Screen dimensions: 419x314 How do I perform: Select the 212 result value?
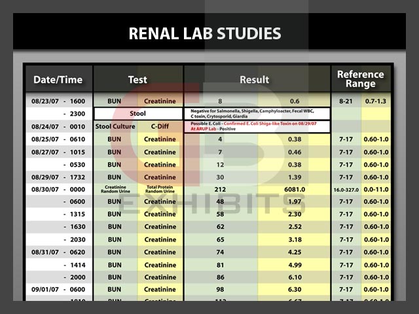coord(221,189)
